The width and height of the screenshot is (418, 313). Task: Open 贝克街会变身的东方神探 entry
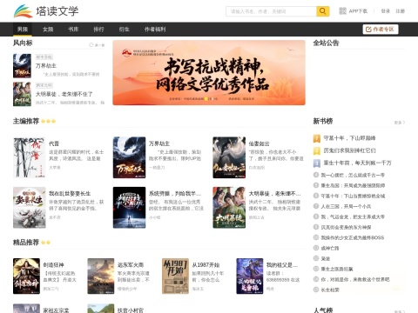[346, 227]
